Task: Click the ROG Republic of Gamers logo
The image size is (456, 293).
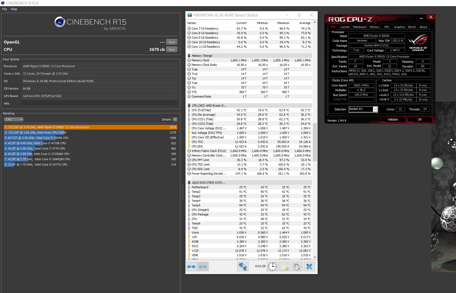Action: (418, 43)
